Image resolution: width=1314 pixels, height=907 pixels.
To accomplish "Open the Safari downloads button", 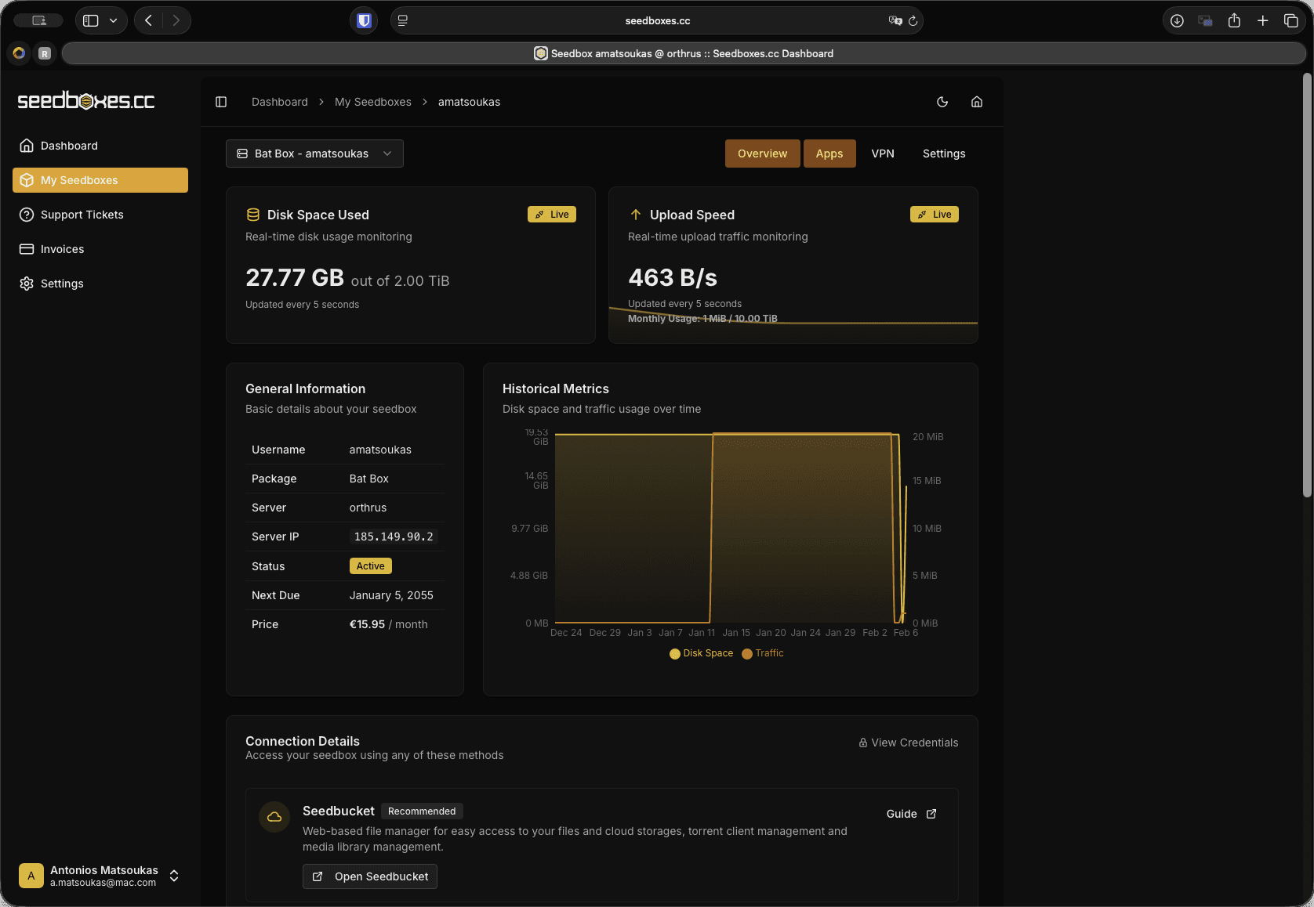I will click(x=1177, y=21).
